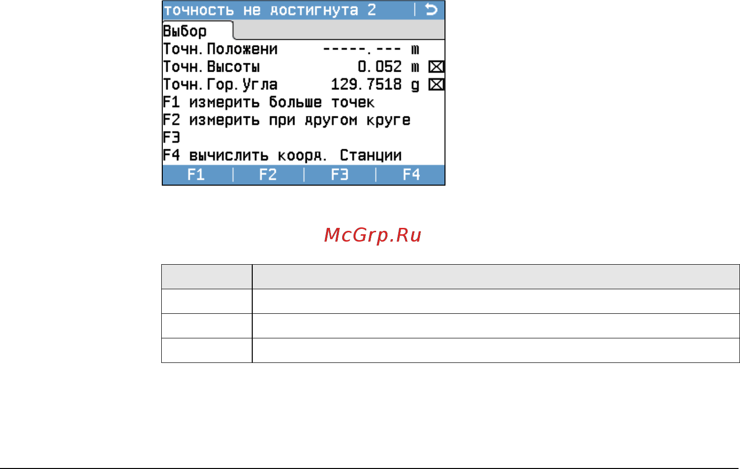Click the 'Точн. Гор. Угла' label
This screenshot has height=469, width=740.
220,84
